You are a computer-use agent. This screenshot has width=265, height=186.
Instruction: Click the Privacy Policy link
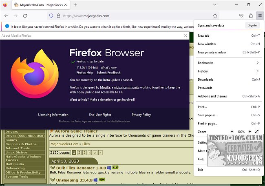point(141,115)
